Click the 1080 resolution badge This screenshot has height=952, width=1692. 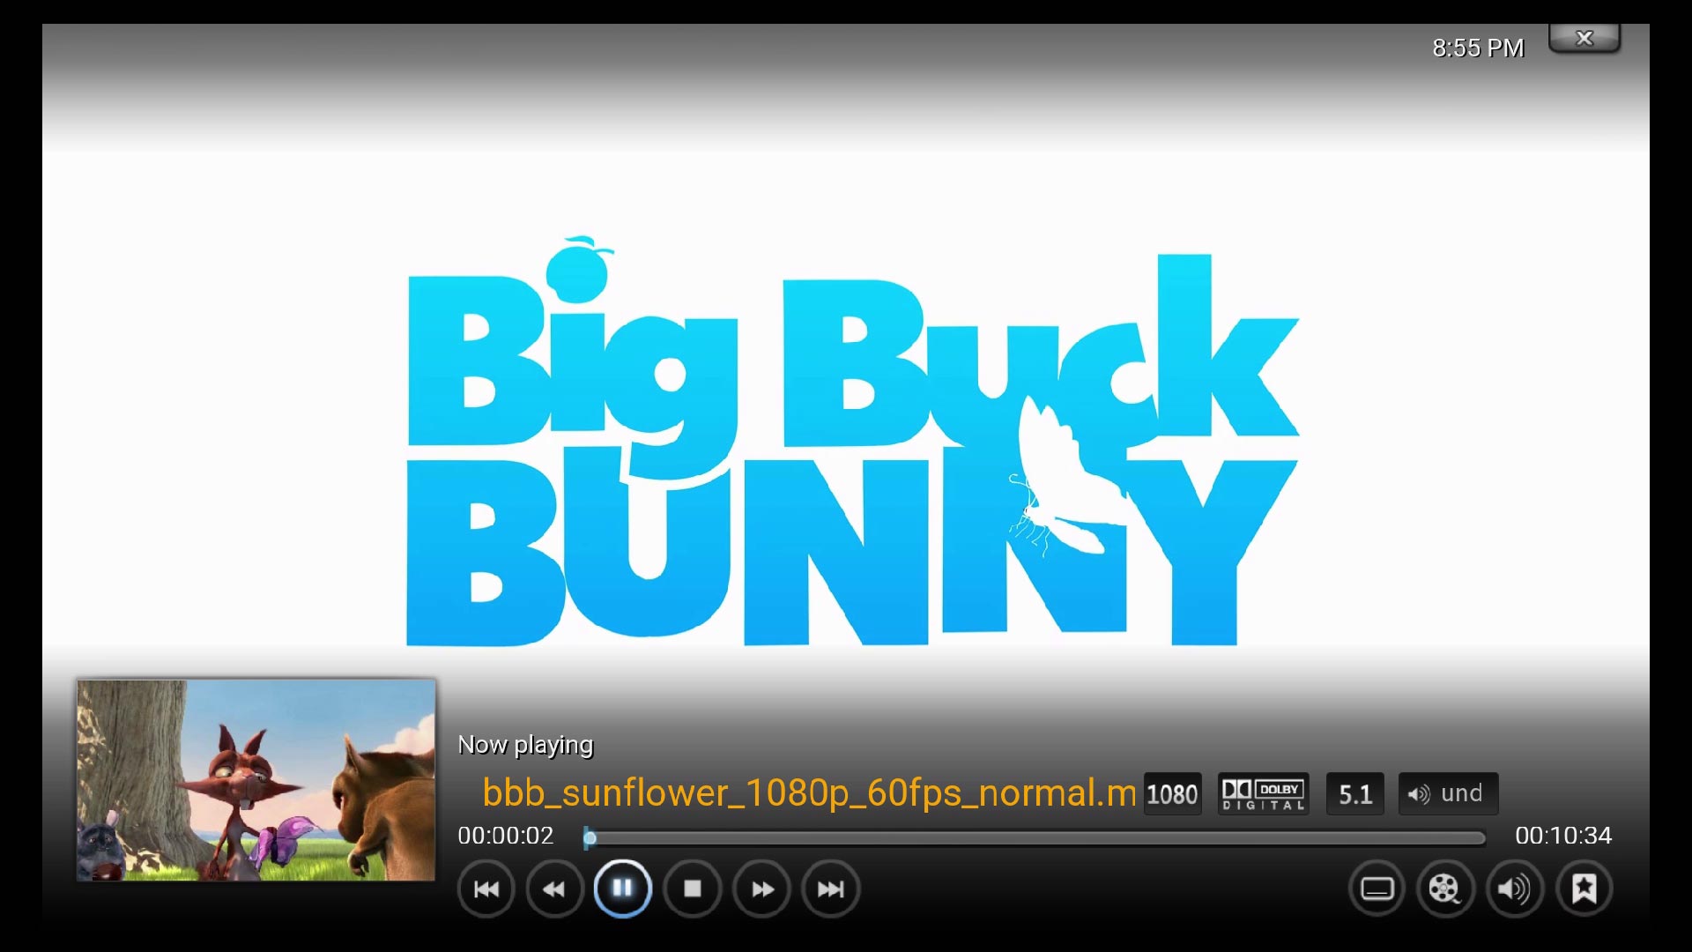(1172, 794)
